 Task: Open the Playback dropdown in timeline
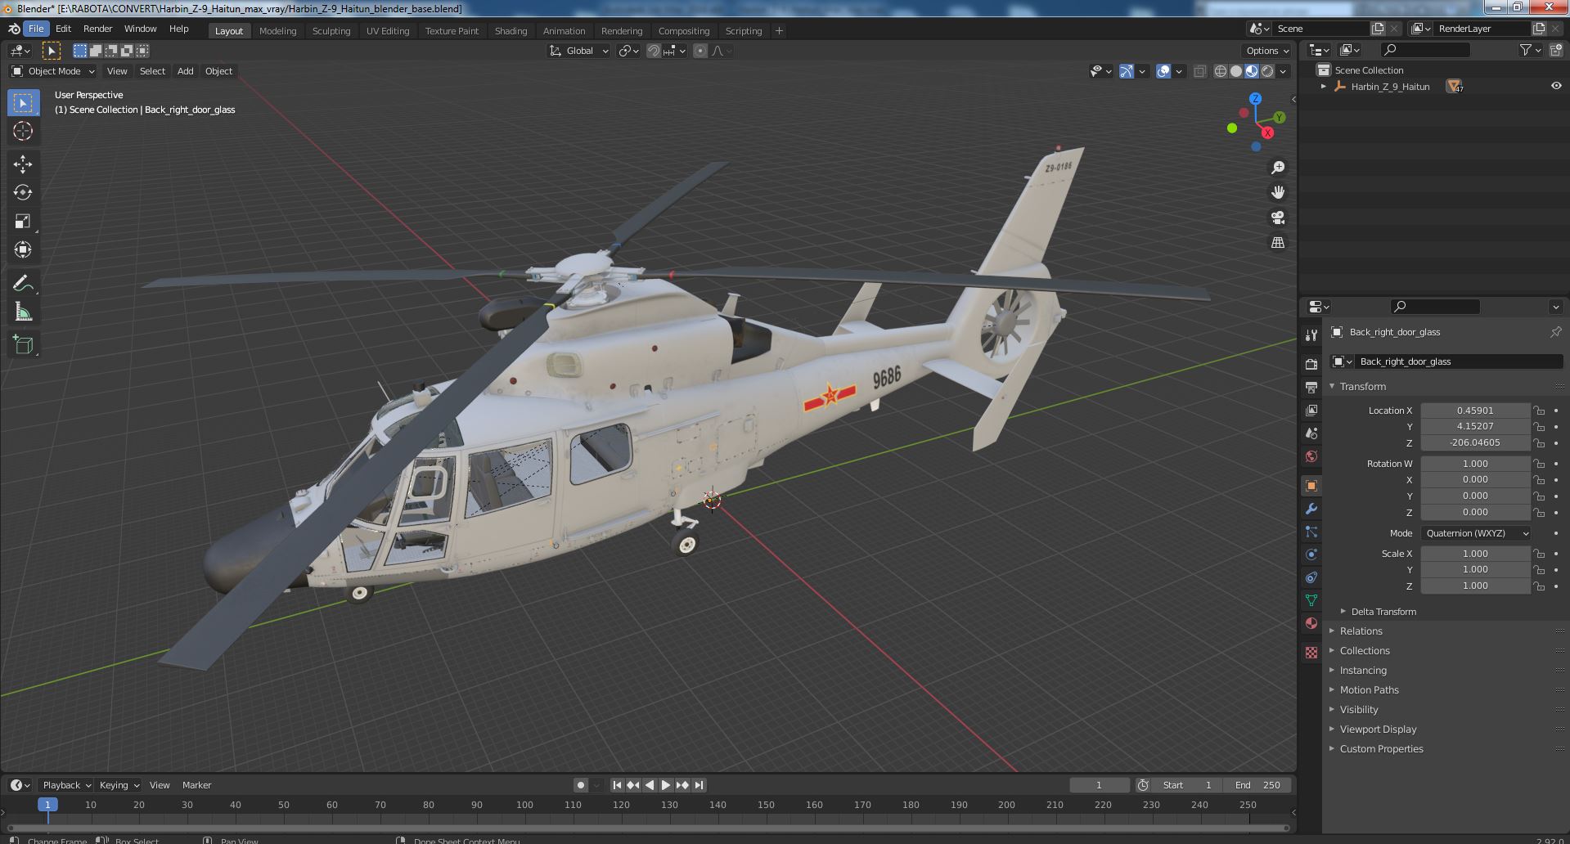(x=67, y=785)
